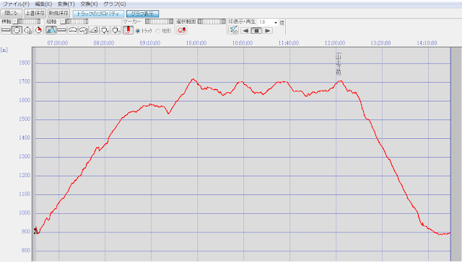Click the [m] unit label
462x262 pixels.
click(4, 50)
